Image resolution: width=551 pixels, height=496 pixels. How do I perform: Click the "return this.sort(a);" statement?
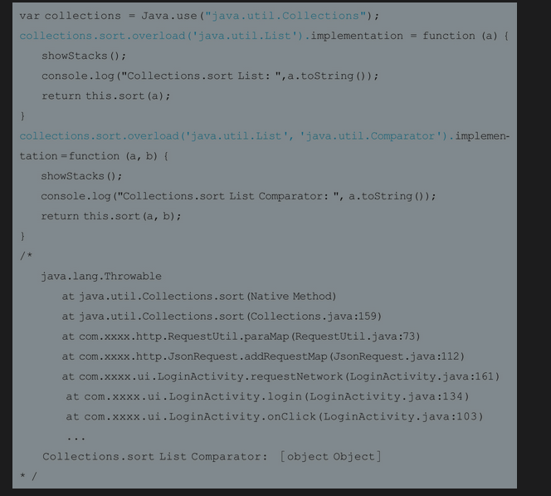[x=105, y=96]
